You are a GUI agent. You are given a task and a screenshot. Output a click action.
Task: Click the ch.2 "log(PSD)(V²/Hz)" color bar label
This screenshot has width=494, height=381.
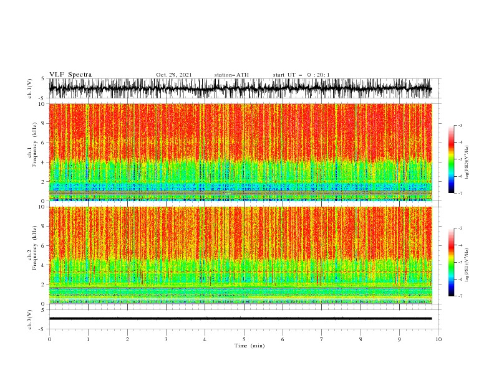[x=467, y=265]
